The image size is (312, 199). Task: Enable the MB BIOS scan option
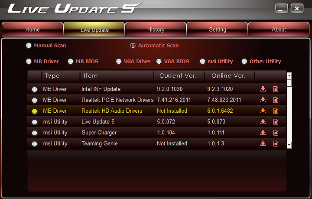71,62
